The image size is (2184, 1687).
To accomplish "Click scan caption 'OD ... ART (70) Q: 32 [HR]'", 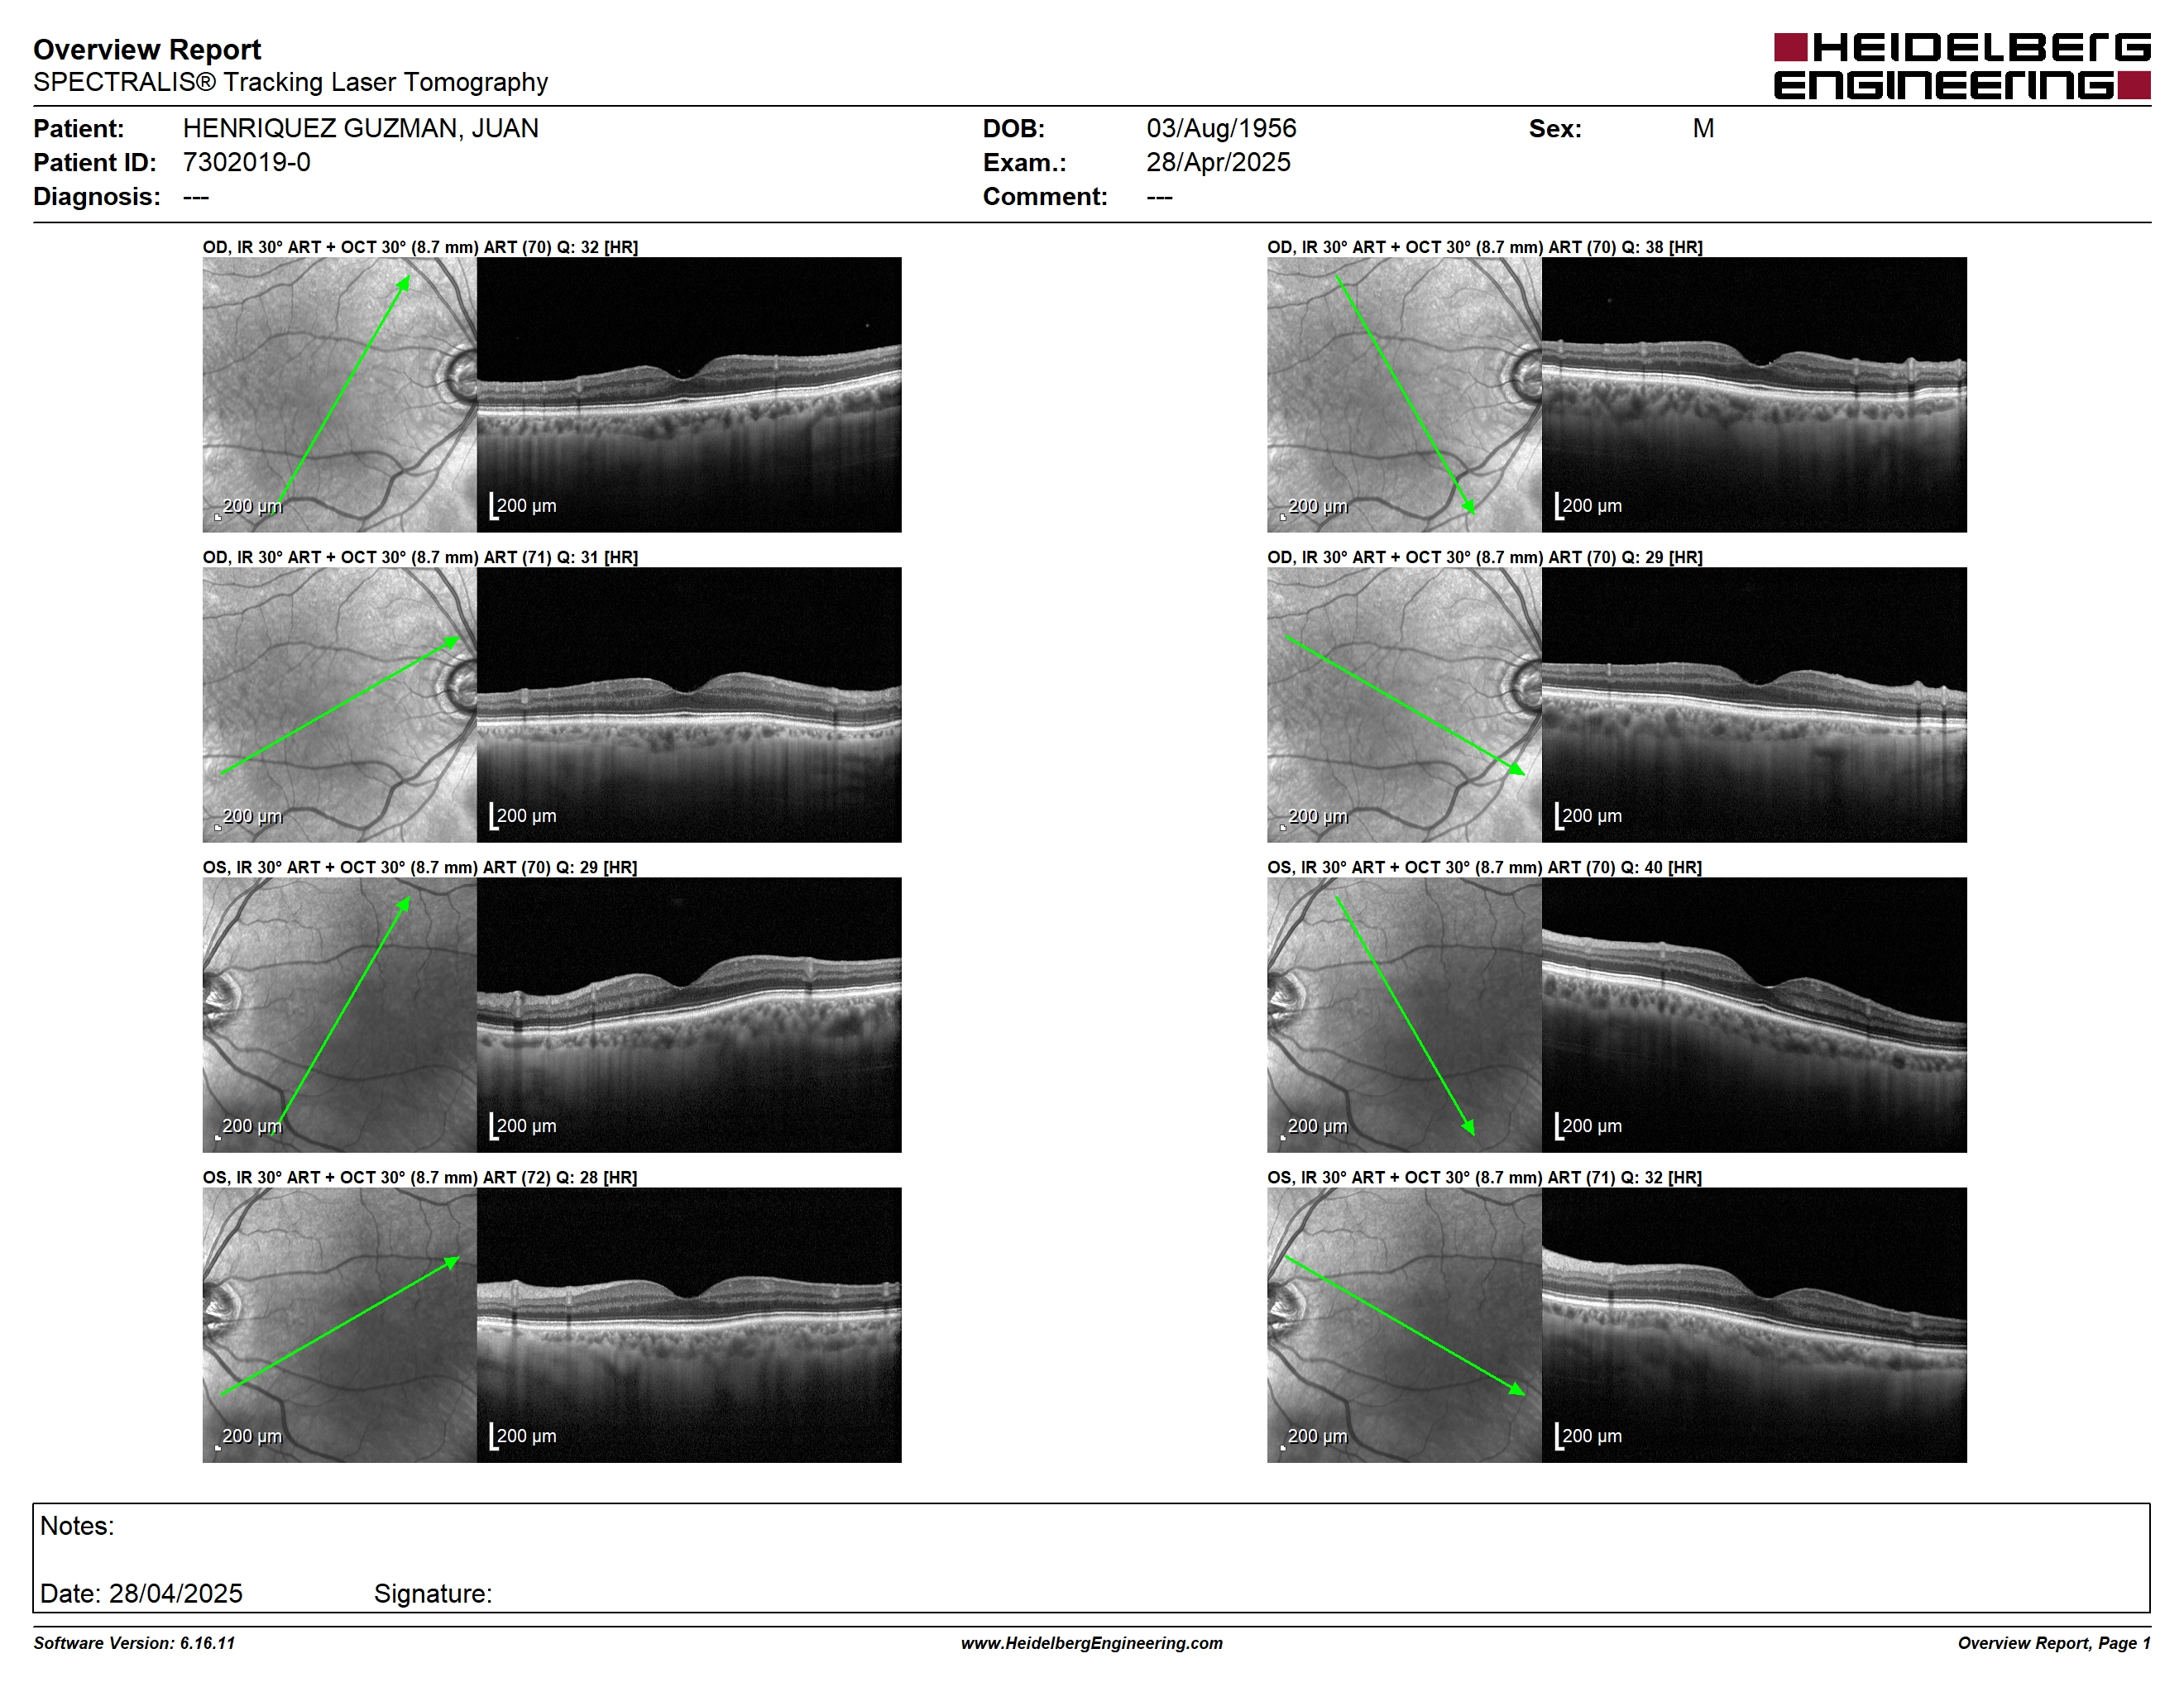I will point(420,247).
